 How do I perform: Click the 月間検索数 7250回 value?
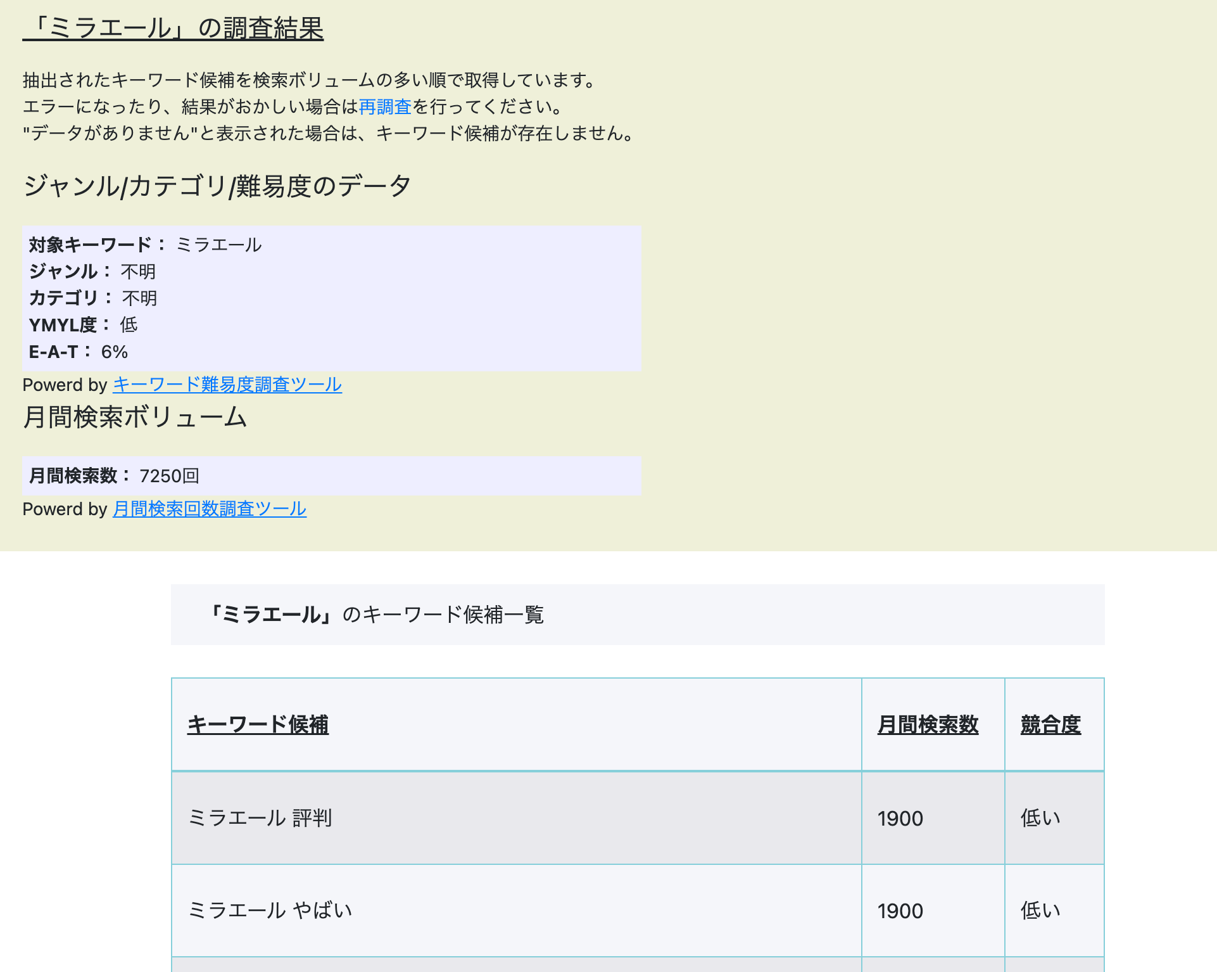click(x=170, y=476)
